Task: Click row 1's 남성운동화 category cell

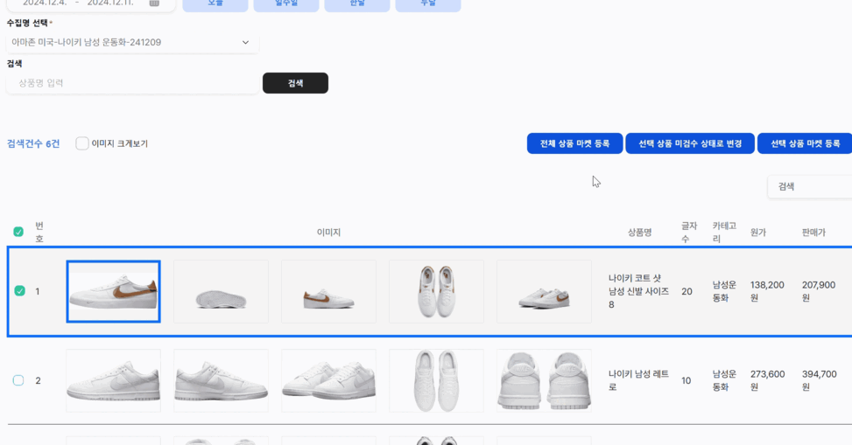Action: coord(724,291)
